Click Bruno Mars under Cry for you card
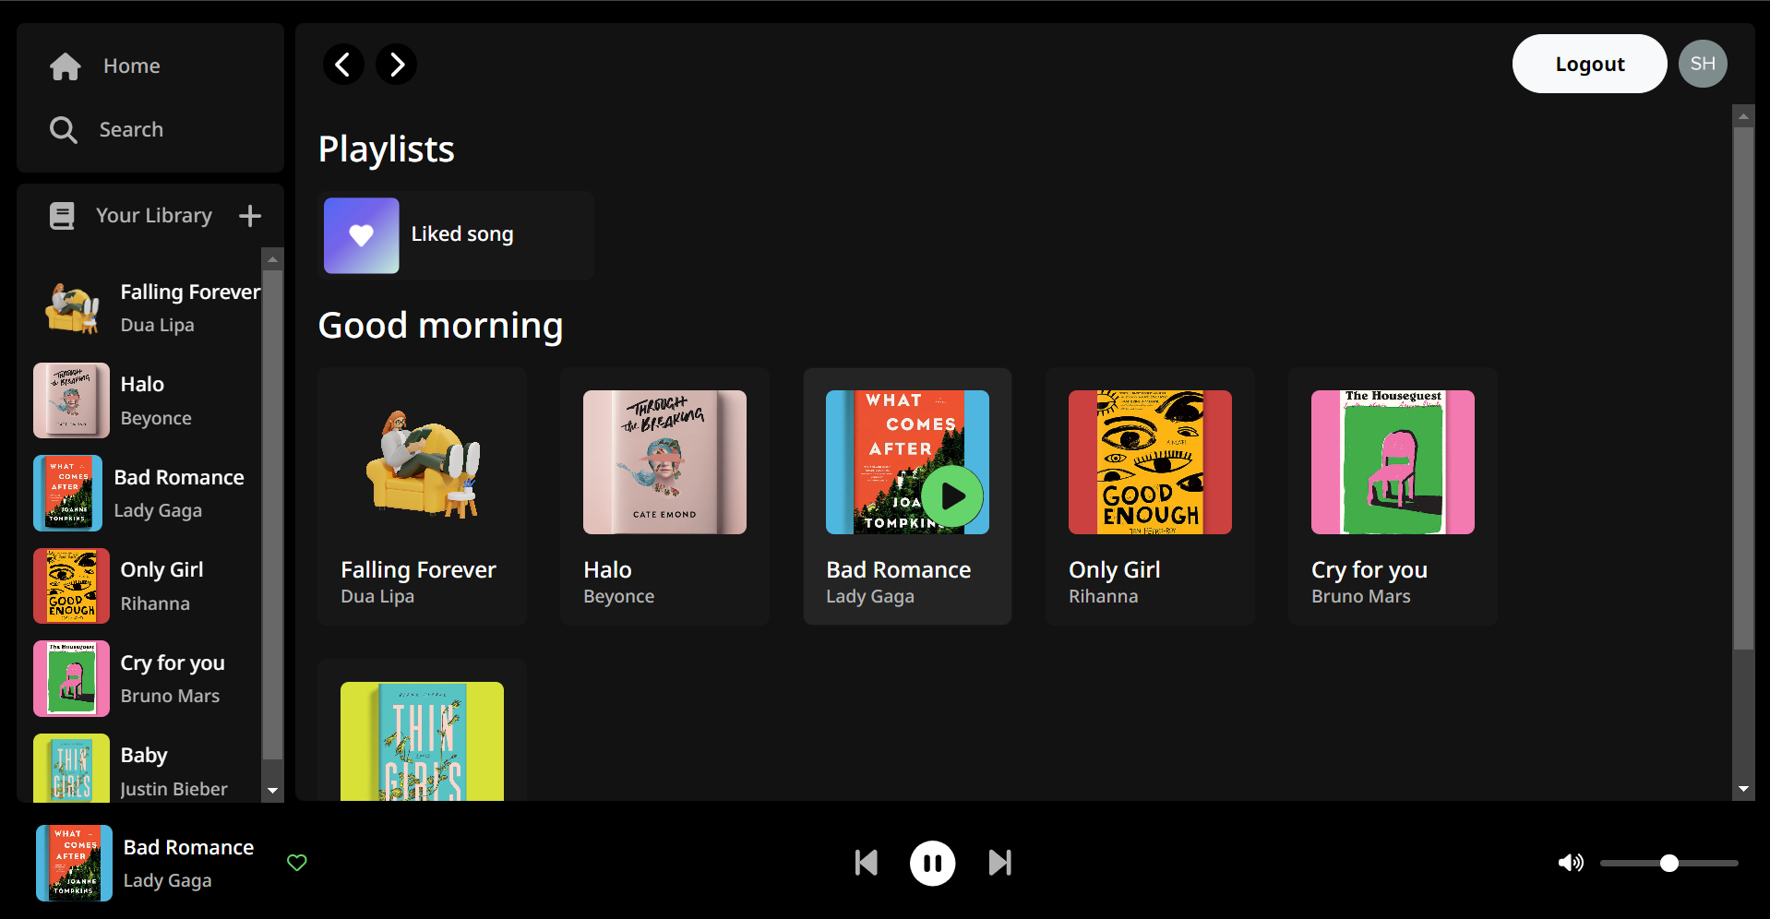1770x919 pixels. [1361, 596]
